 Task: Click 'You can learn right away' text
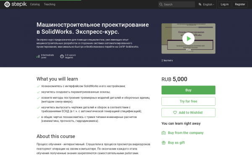point(181,123)
